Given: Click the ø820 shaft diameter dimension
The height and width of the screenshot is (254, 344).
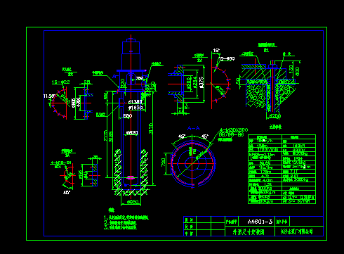Looking at the screenshot, I should click(132, 133).
